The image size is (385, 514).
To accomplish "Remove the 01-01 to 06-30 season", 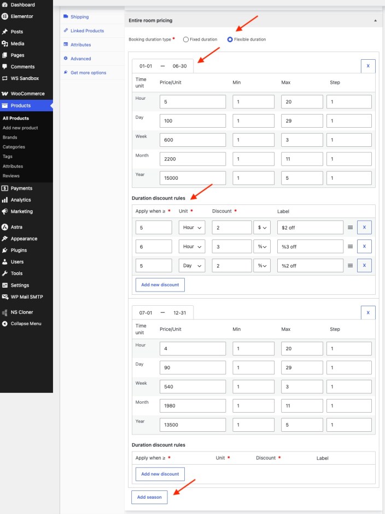I will (368, 66).
